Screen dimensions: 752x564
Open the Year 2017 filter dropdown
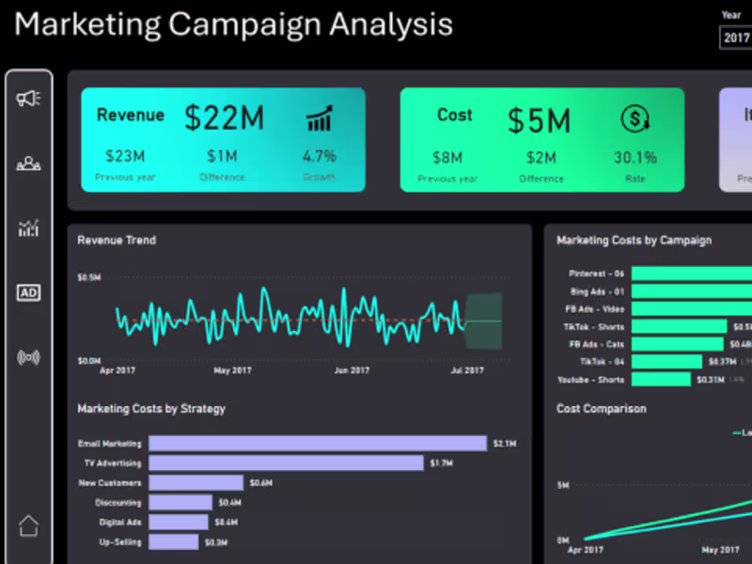click(736, 38)
